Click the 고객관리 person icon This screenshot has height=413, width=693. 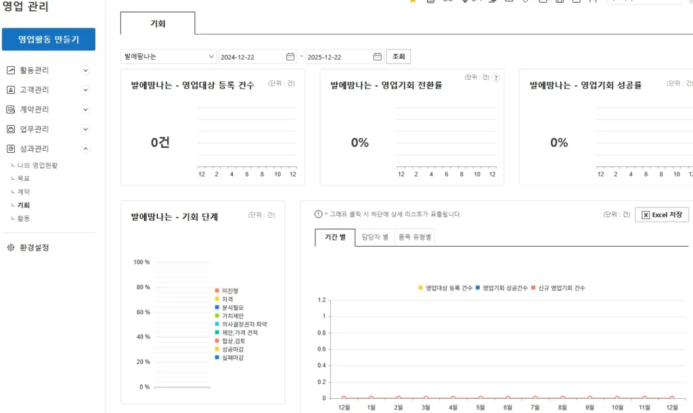[11, 90]
